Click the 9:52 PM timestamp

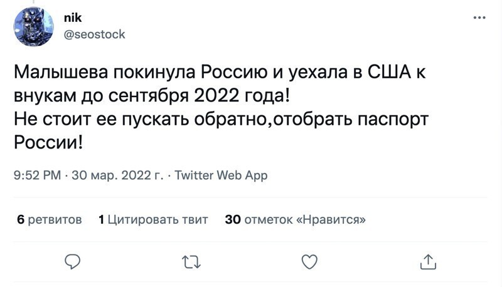pos(36,175)
